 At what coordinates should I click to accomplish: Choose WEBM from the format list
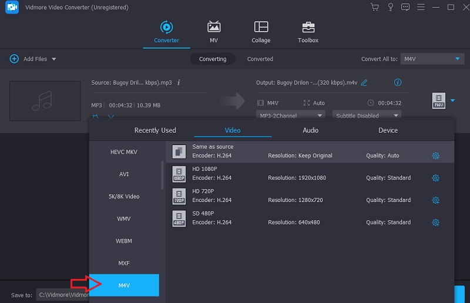124,241
